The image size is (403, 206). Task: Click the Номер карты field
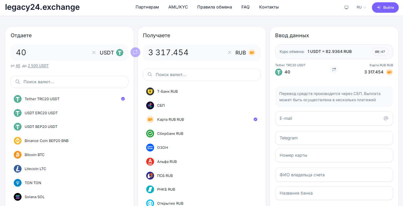pyautogui.click(x=334, y=155)
